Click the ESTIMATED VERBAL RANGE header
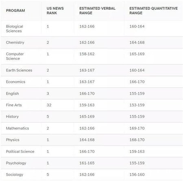The height and width of the screenshot is (181, 183). pyautogui.click(x=97, y=11)
